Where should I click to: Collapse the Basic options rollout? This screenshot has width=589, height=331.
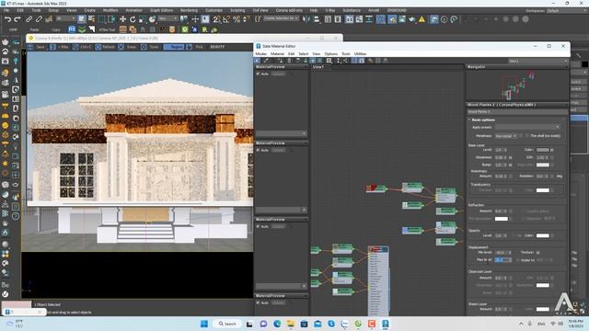click(482, 120)
